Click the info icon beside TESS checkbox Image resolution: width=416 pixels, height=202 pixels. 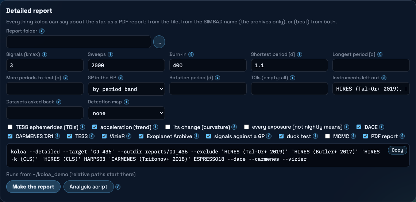92,136
